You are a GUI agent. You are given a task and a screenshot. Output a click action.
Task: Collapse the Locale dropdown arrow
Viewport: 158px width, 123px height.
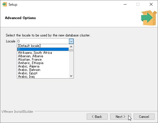point(71,41)
